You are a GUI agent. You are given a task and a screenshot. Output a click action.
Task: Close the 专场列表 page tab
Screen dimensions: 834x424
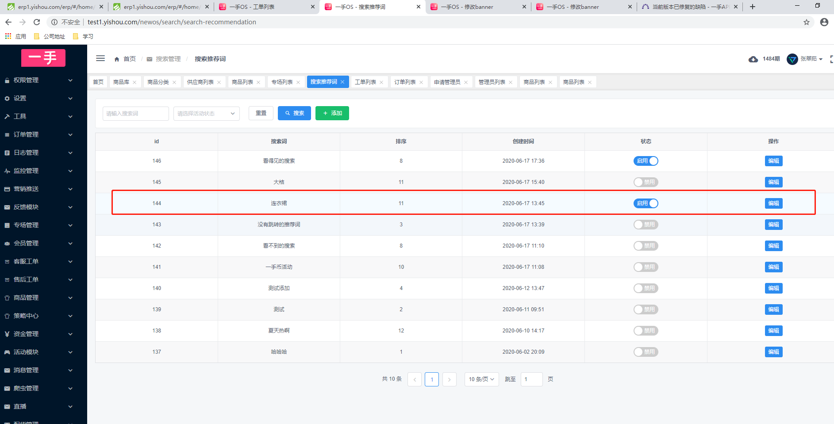pos(298,82)
